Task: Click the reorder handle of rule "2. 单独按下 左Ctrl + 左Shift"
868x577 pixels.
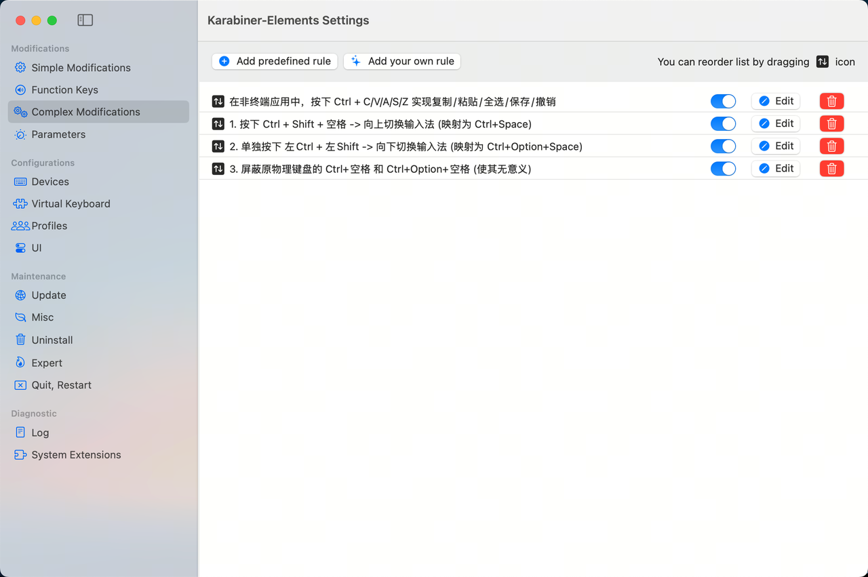Action: (x=218, y=146)
